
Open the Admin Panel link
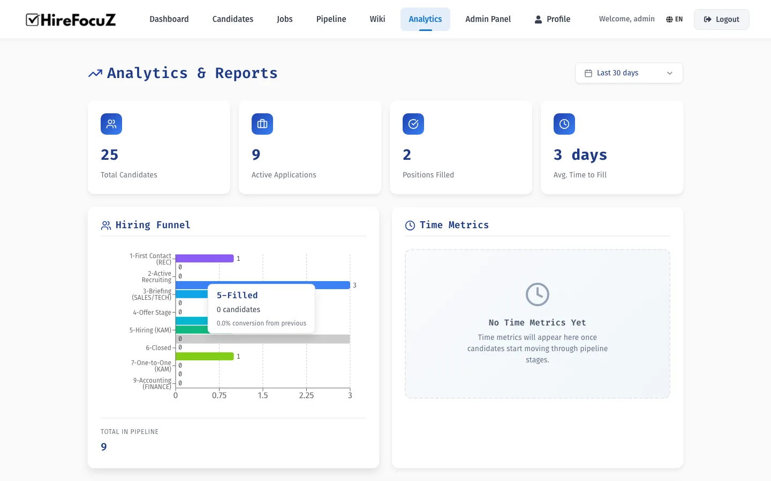click(488, 19)
